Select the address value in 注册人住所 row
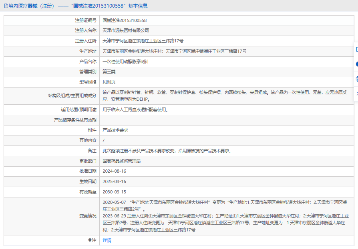The image size is (358, 249). tap(143, 41)
